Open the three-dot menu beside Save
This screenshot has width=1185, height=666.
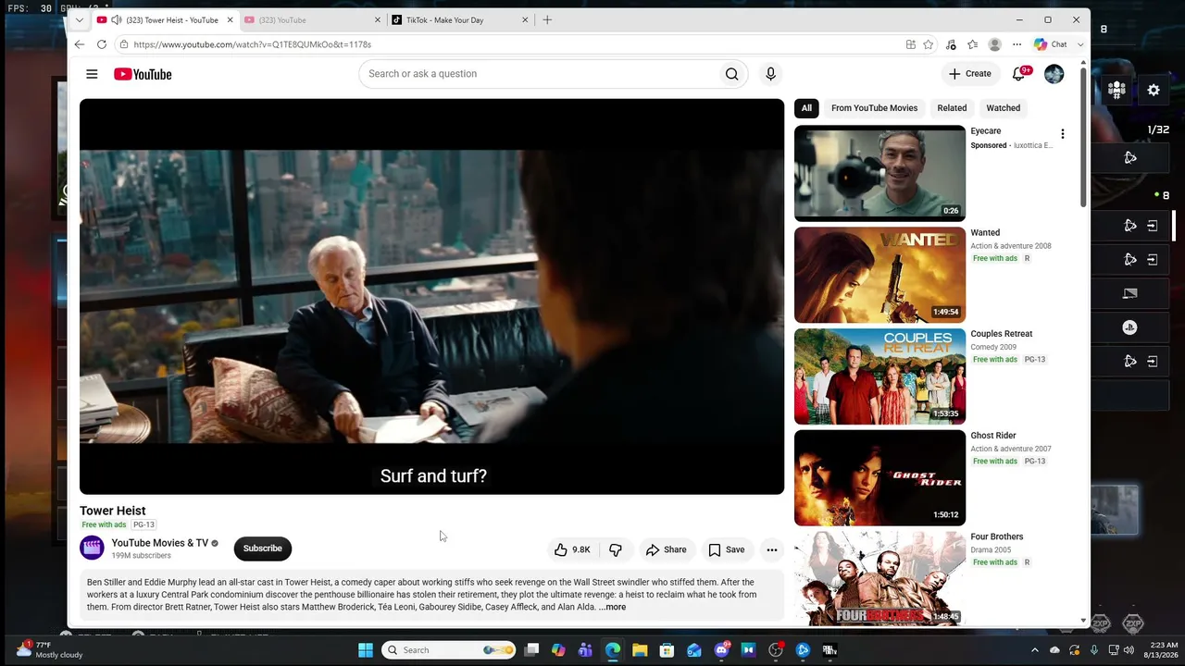[771, 549]
